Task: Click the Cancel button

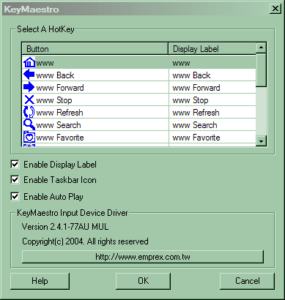Action: point(247,281)
